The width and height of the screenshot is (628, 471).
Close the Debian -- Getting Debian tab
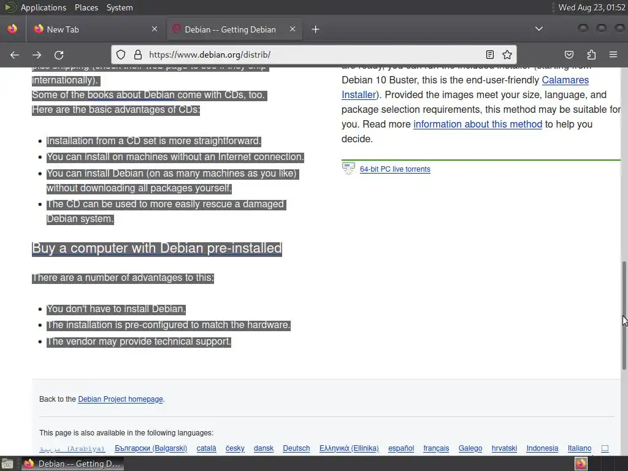[x=293, y=29]
